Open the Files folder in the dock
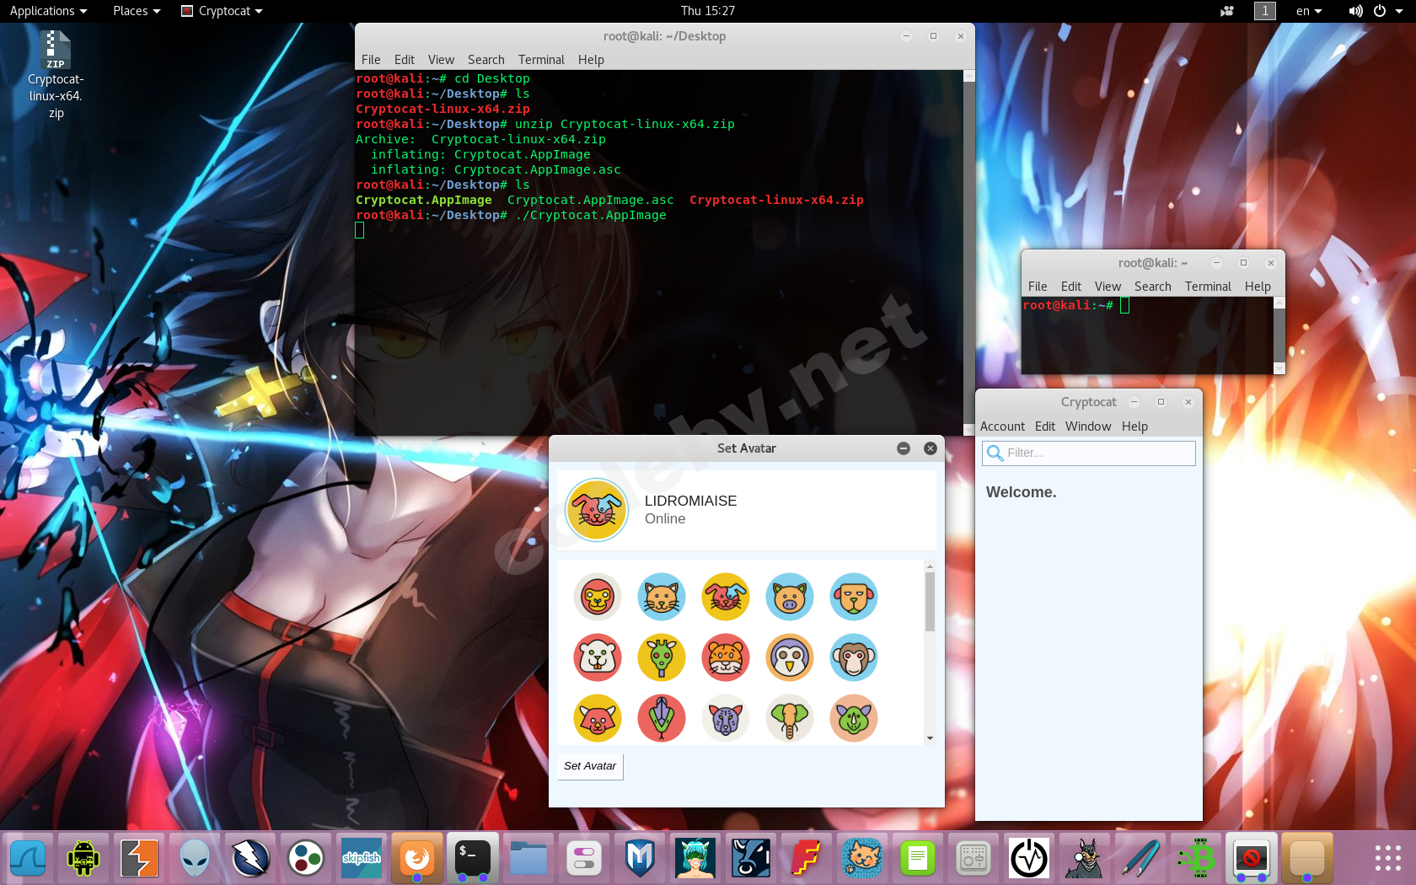The height and width of the screenshot is (885, 1416). [528, 859]
